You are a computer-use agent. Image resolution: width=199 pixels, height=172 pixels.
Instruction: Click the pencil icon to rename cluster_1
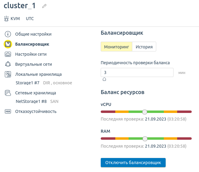(44, 6)
